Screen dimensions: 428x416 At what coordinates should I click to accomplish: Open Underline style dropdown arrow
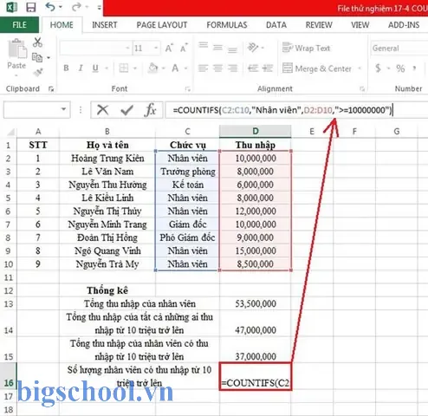[107, 68]
